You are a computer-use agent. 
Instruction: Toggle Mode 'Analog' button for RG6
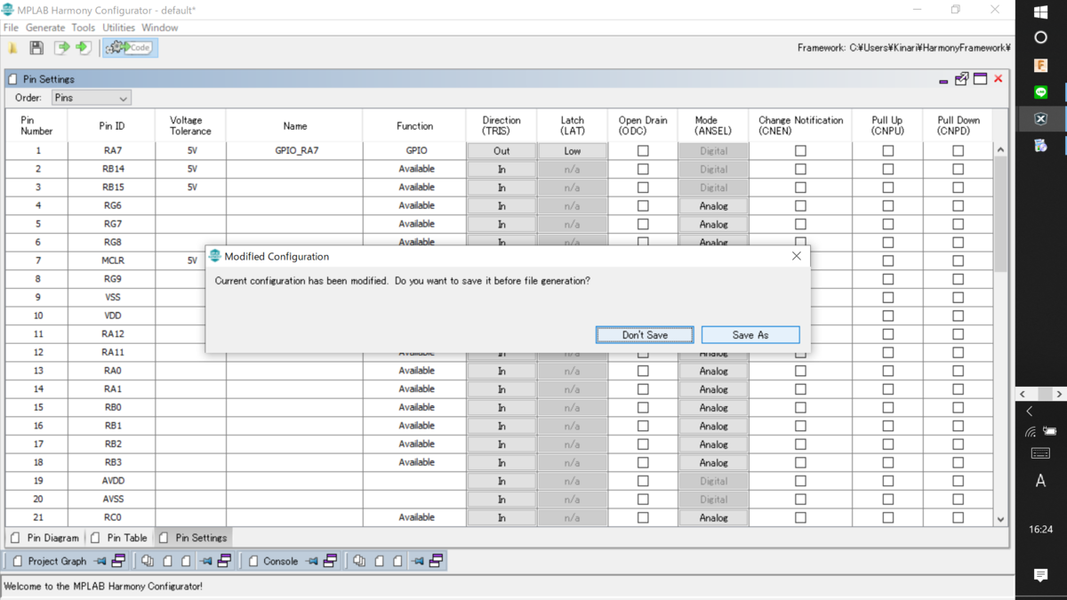[x=713, y=205]
